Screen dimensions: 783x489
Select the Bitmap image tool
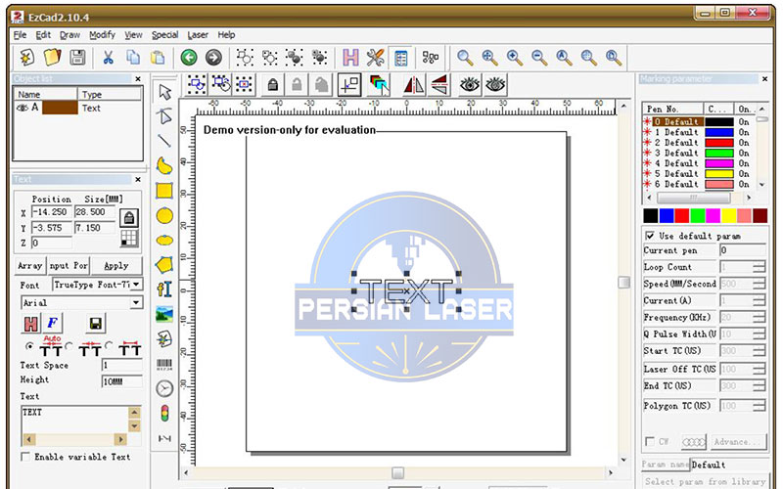(x=164, y=314)
